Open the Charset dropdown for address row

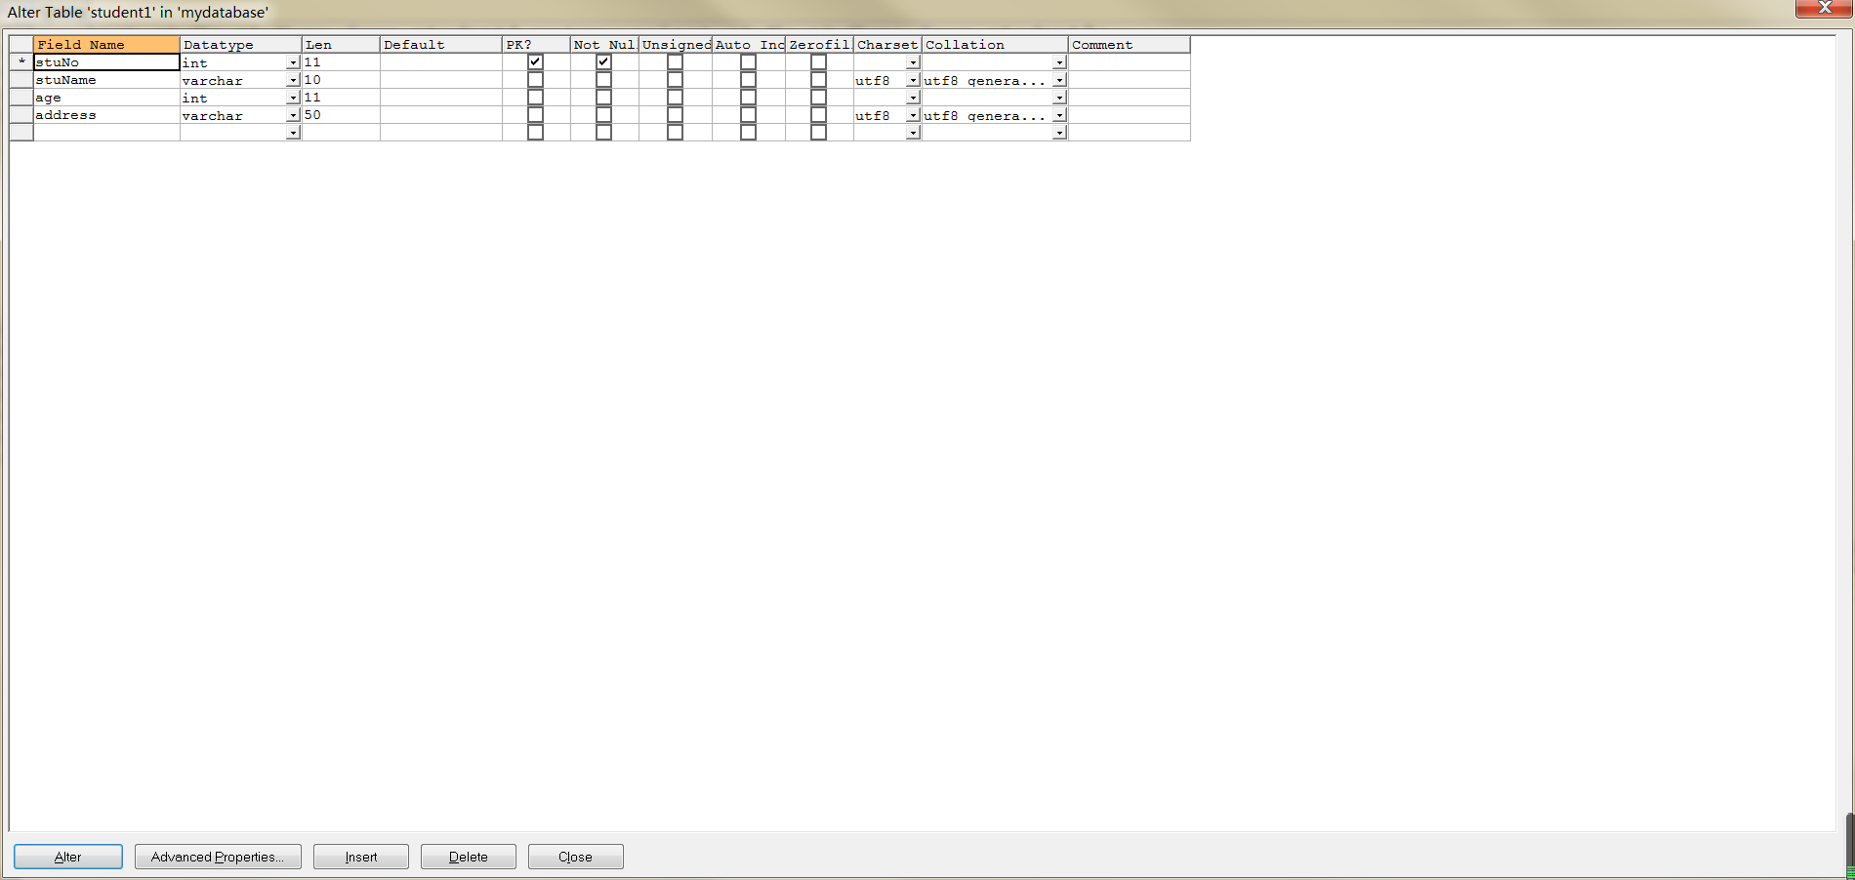(x=912, y=115)
